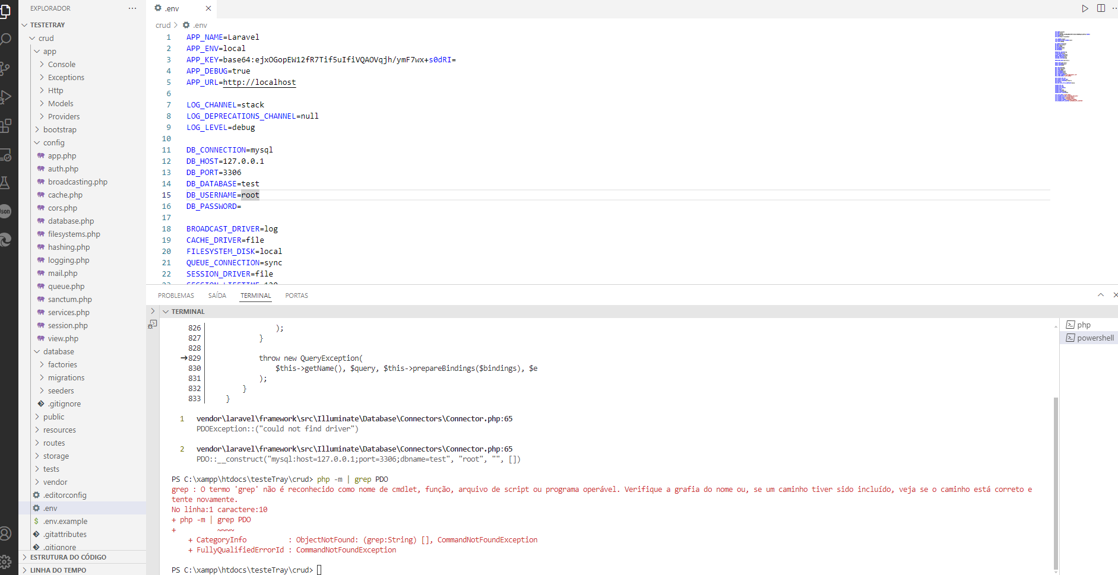Open Source Control view in activity bar
The height and width of the screenshot is (575, 1118).
pos(5,68)
